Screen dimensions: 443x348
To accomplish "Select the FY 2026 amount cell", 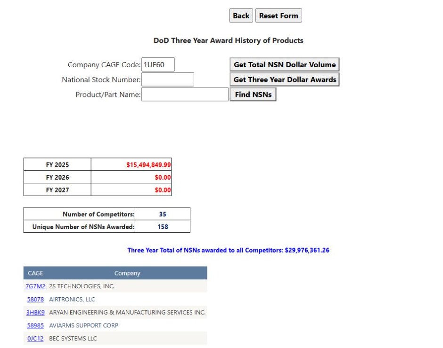I will click(x=131, y=177).
